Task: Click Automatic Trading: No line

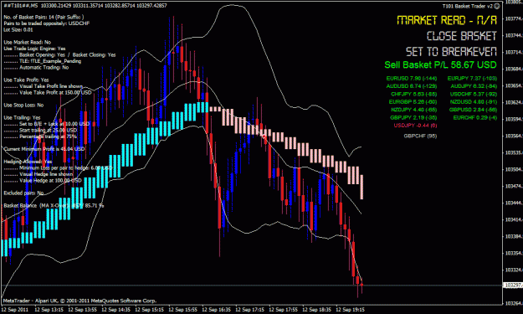Action: pyautogui.click(x=36, y=67)
